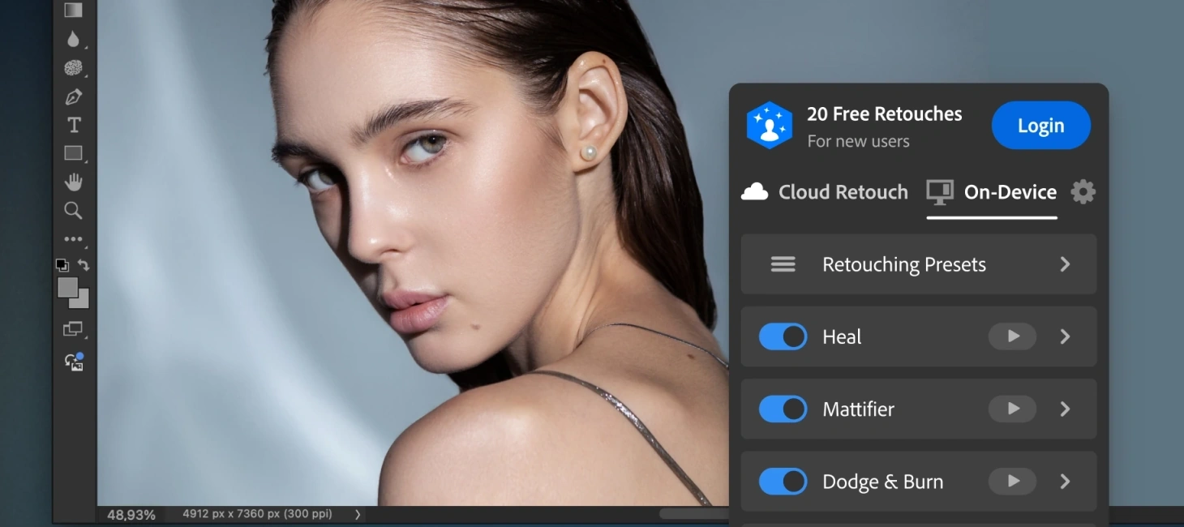Expand the Retouching Presets chevron

coord(1065,264)
